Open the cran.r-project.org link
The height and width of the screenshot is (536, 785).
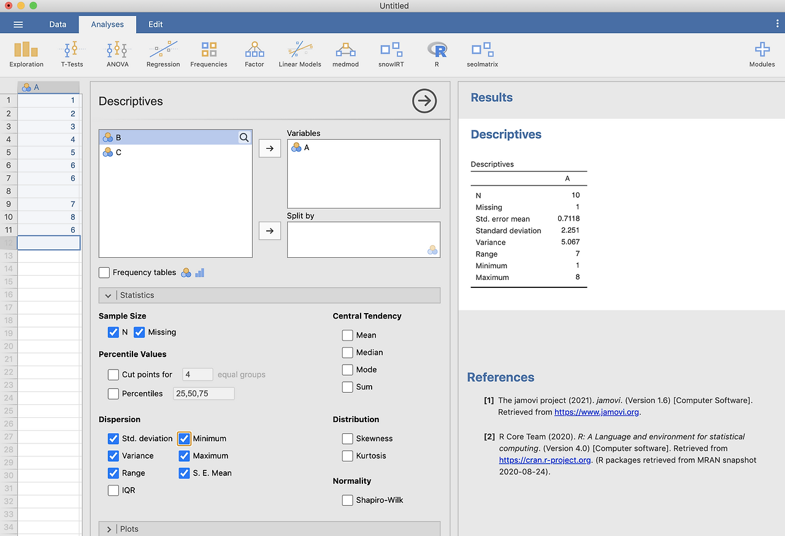545,460
